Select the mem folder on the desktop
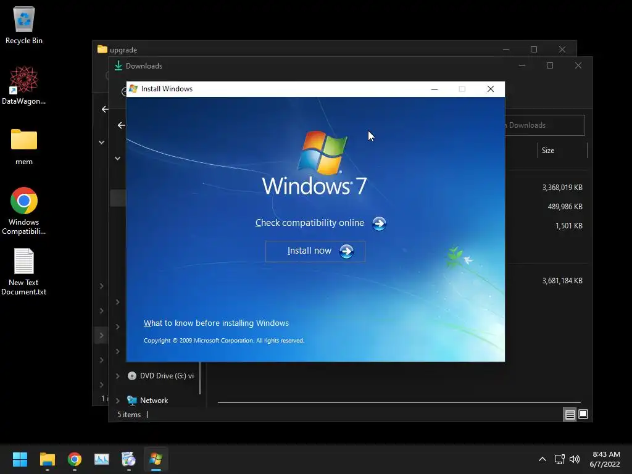Image resolution: width=632 pixels, height=474 pixels. pyautogui.click(x=24, y=147)
